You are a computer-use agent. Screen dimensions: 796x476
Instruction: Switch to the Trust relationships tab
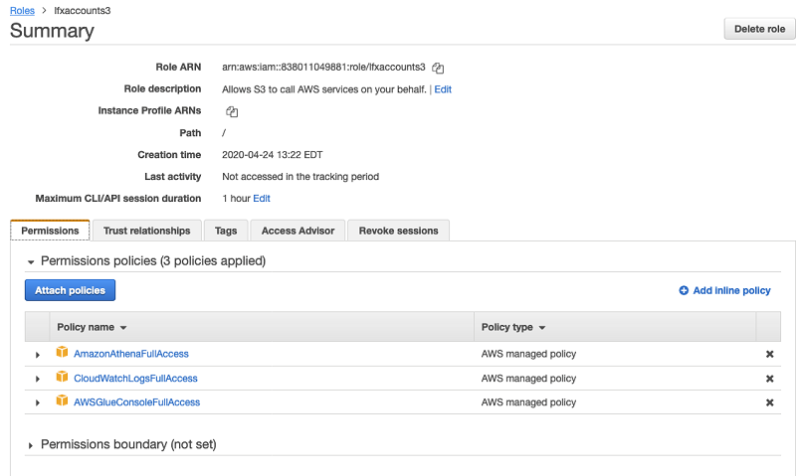point(146,231)
